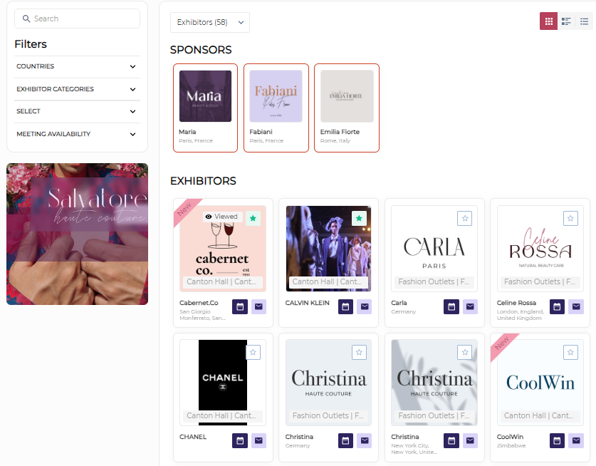Viewport: 596px width, 466px height.
Task: Click calendar icon for CoolWin
Action: [558, 440]
